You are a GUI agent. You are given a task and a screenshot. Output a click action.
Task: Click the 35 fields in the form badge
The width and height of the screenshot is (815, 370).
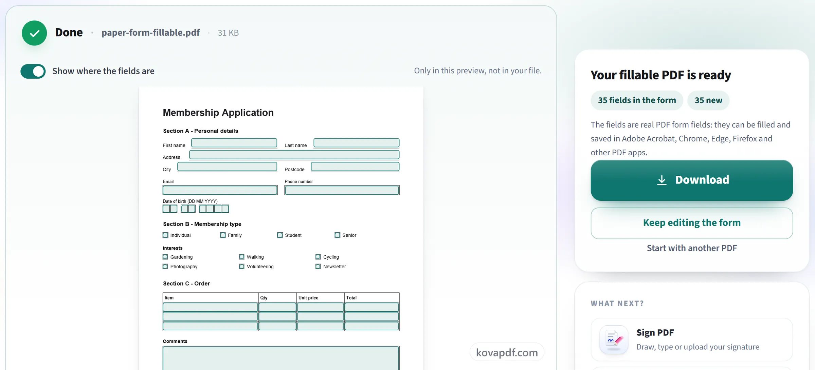[637, 100]
